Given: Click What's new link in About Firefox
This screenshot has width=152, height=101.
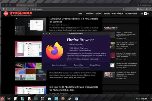Looking at the screenshot, I should tap(84, 48).
